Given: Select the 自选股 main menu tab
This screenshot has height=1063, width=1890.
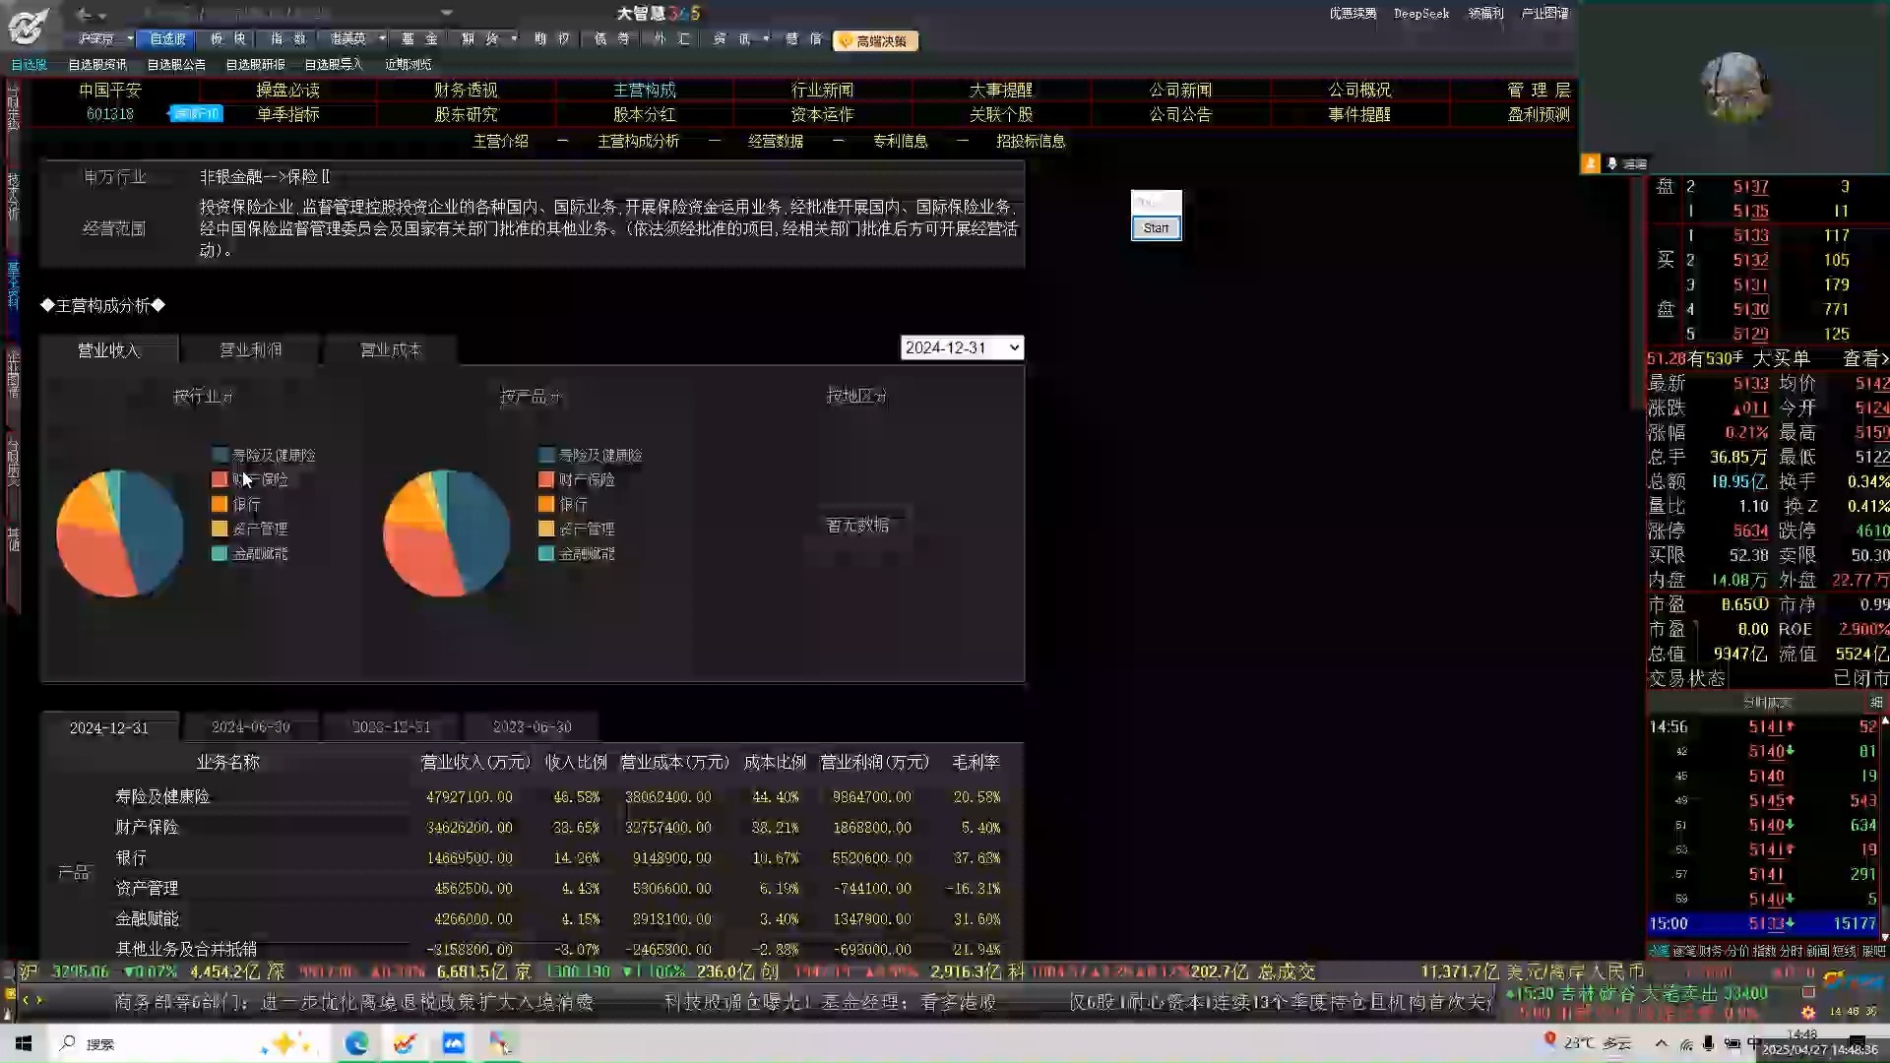Looking at the screenshot, I should [x=167, y=39].
